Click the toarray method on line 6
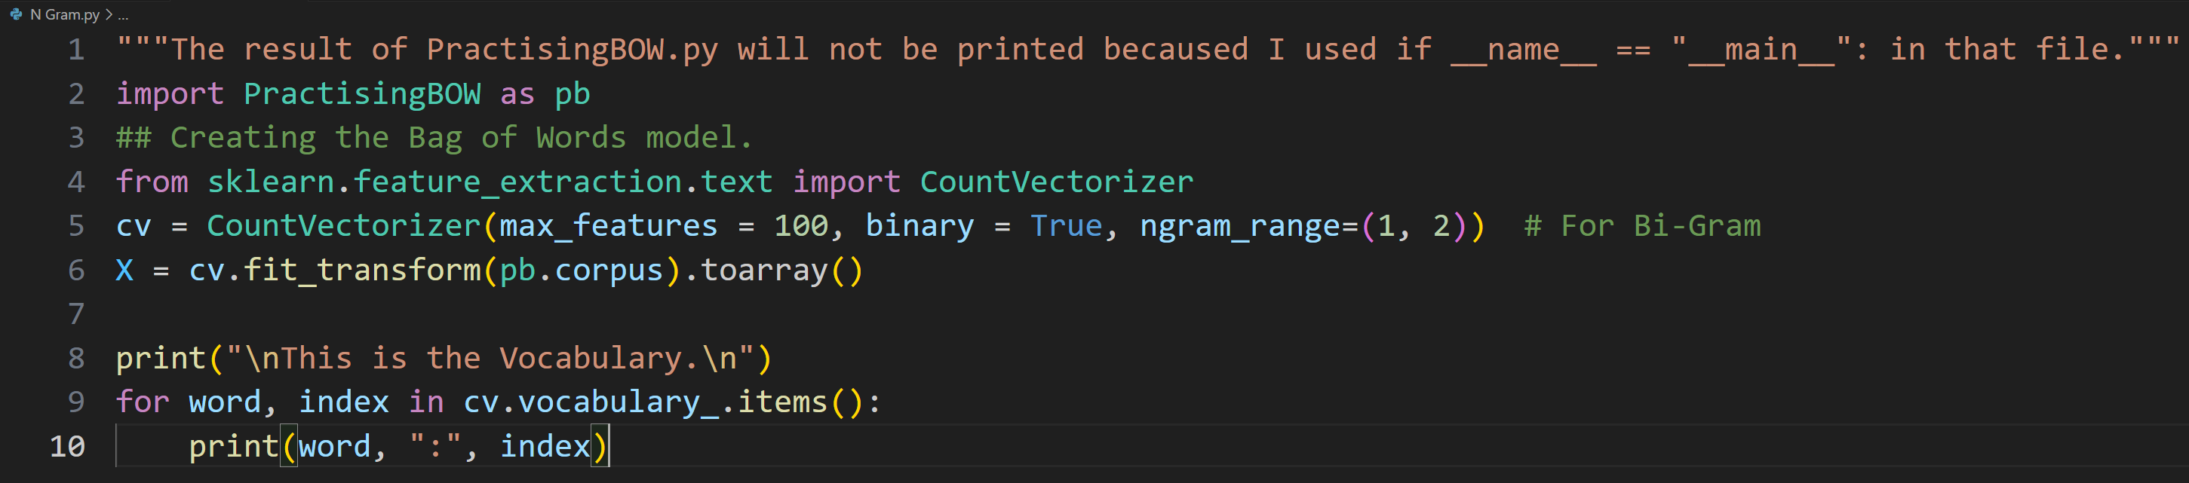Image resolution: width=2189 pixels, height=483 pixels. tap(763, 270)
